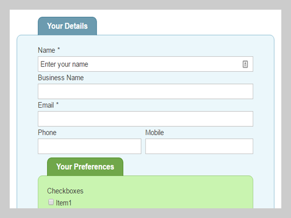Image resolution: width=291 pixels, height=218 pixels.
Task: Click the required asterisk beside Name
Action: [x=59, y=50]
